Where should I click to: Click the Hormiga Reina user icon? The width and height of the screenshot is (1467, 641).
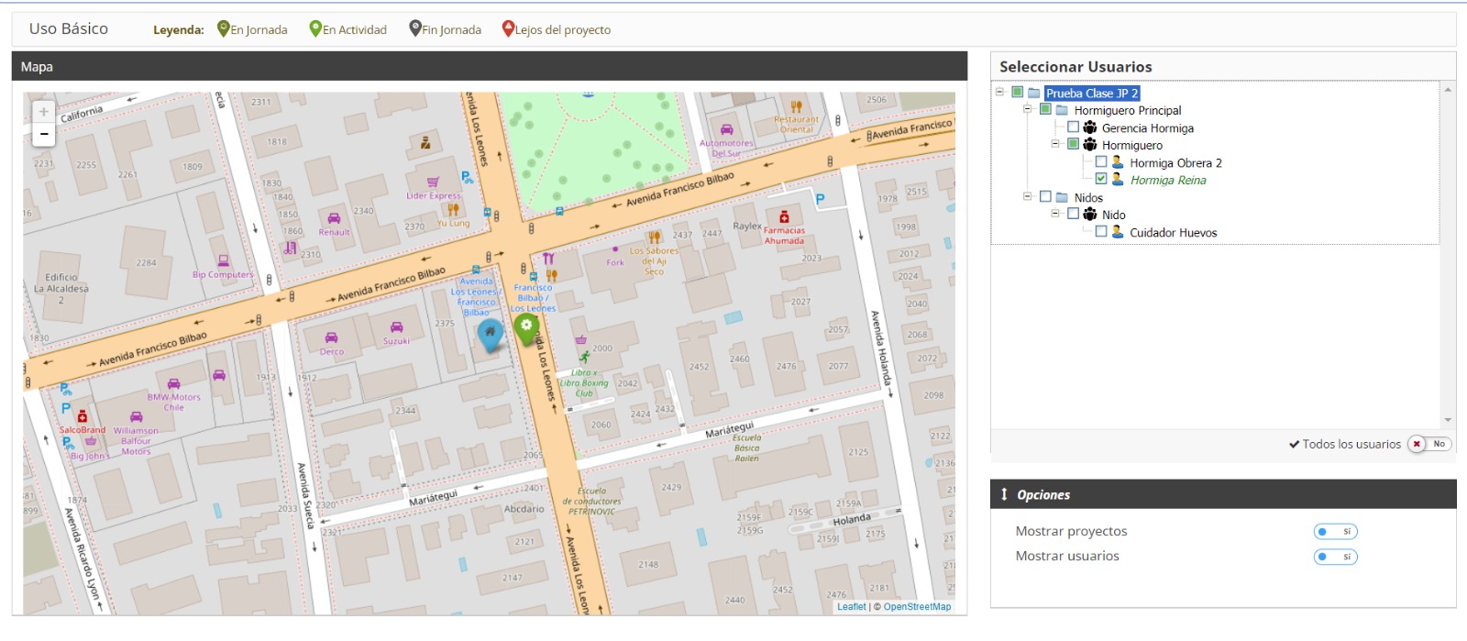coord(1118,180)
